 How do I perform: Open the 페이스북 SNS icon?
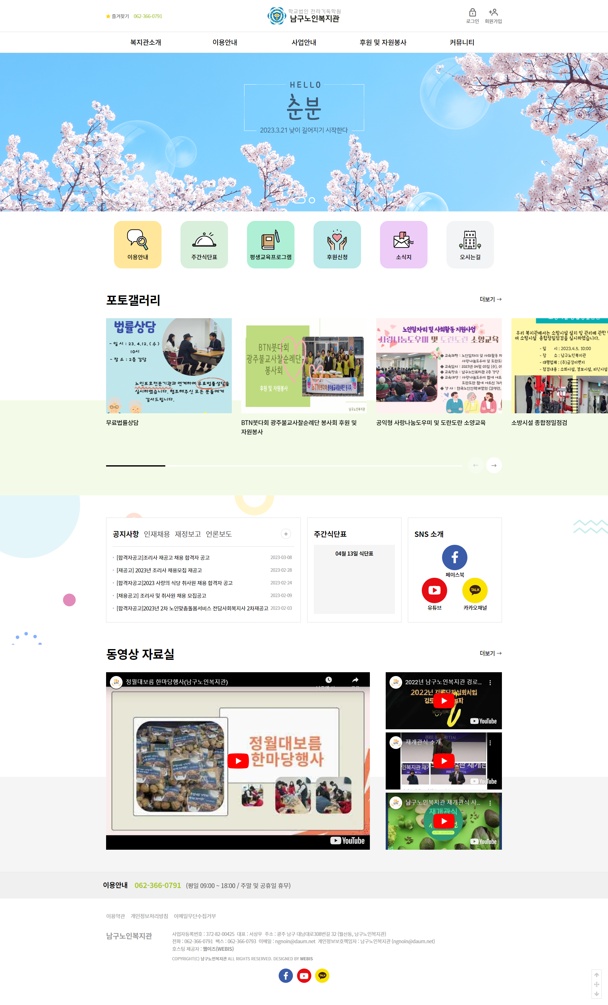click(x=455, y=557)
